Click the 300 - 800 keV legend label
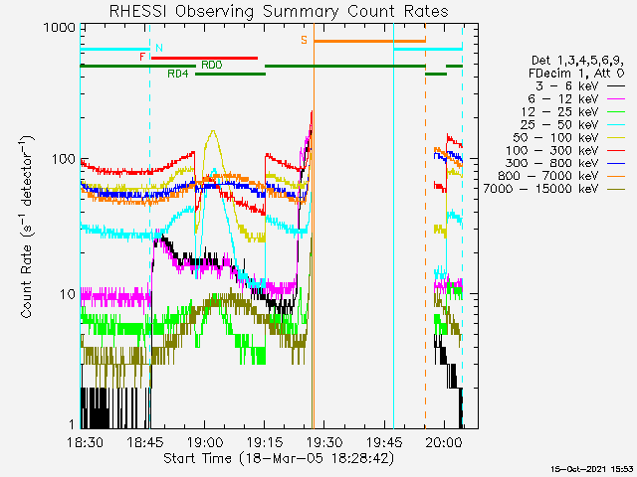The width and height of the screenshot is (637, 477). pyautogui.click(x=552, y=163)
